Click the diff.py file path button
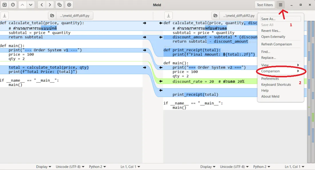Image resolution: width=315 pixels, height=170 pixels. coord(74,15)
